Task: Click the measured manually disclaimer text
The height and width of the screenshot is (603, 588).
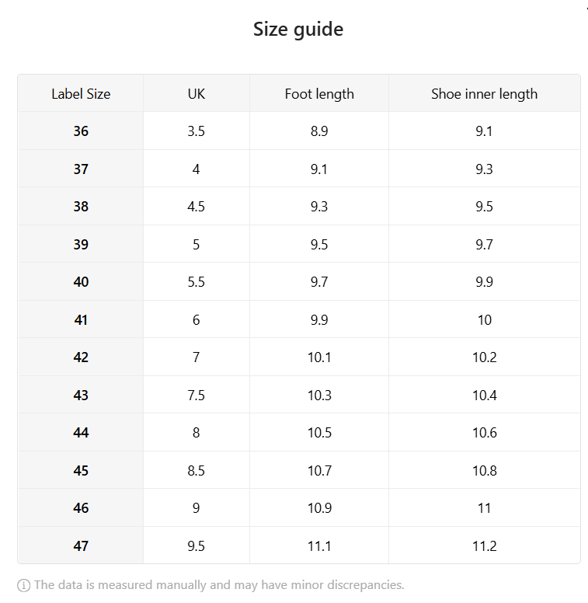Action: click(x=219, y=585)
